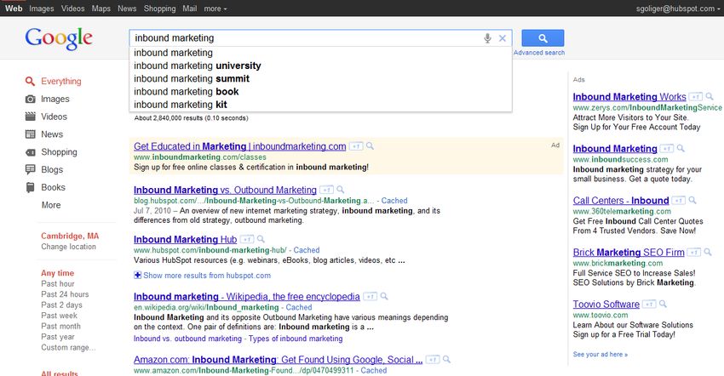Expand 'Show more results from hubspot.com'

[x=202, y=276]
